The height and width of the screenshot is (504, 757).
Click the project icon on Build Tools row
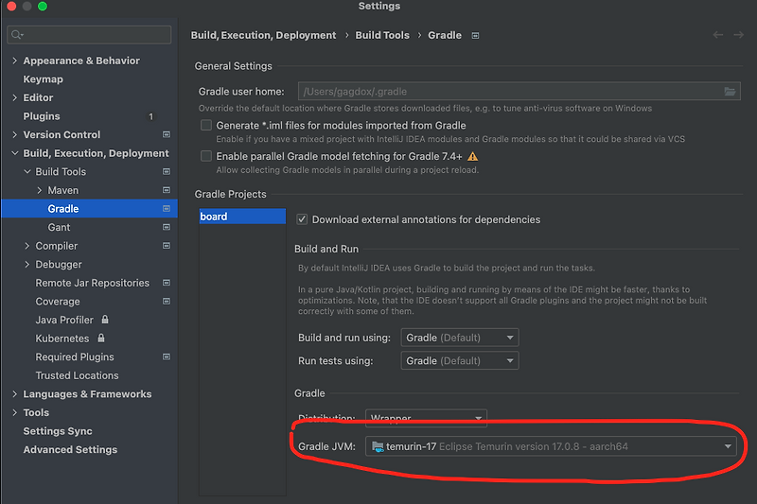(167, 172)
